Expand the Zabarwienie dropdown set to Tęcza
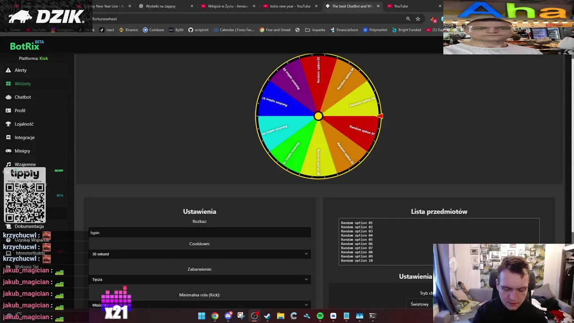574x323 pixels. tap(200, 279)
